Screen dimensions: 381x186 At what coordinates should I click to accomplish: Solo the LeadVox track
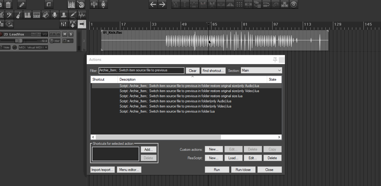pos(71,34)
